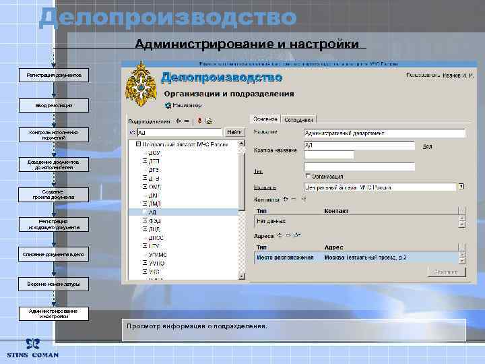
Task: Click the Адреса edit icon
Action: tap(297, 235)
